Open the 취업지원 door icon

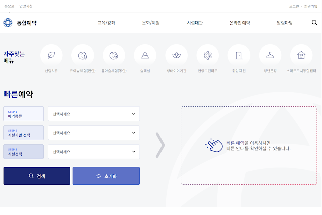click(239, 55)
